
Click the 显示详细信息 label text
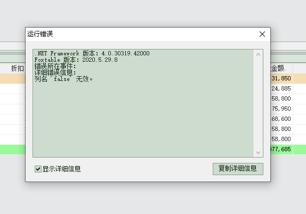click(x=61, y=169)
